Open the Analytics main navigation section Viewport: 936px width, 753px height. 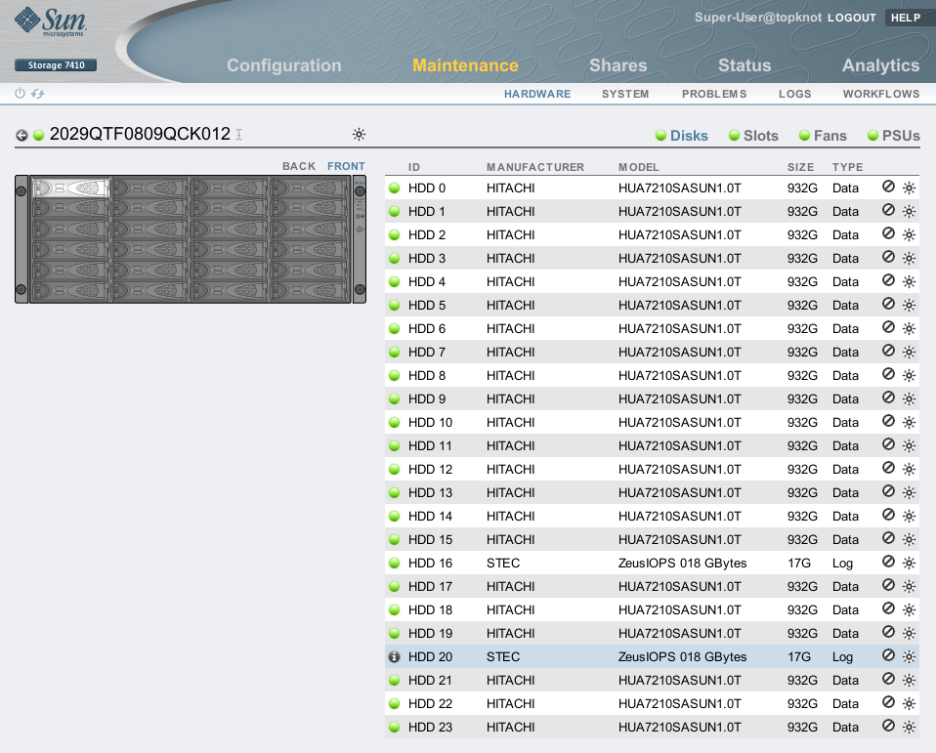(880, 65)
